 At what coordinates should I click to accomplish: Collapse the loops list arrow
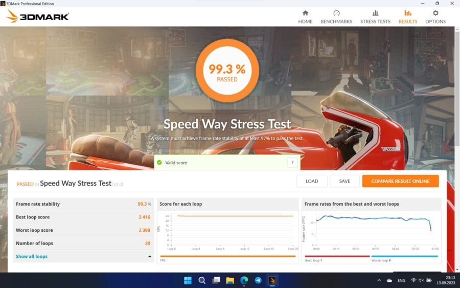coord(150,256)
